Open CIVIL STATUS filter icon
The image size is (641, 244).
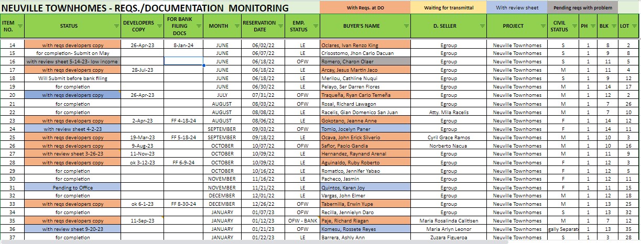pyautogui.click(x=574, y=26)
